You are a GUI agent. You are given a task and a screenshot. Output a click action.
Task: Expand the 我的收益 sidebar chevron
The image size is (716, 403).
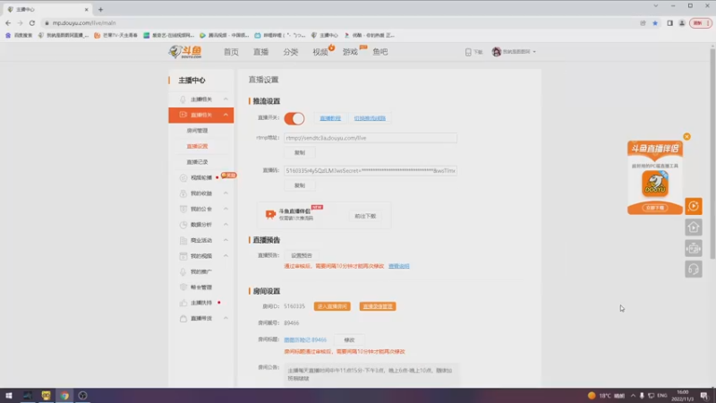point(226,193)
